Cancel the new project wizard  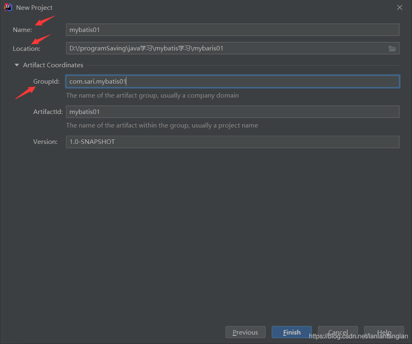pos(338,332)
